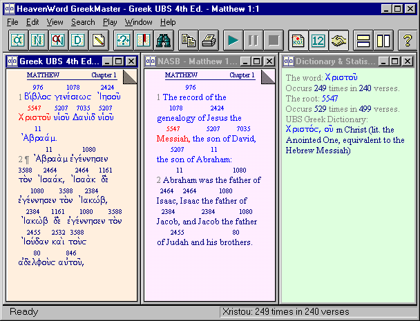Viewport: 420px width, 321px height.
Task: Click Strong's number 7035 in Greek window
Action: 83,108
